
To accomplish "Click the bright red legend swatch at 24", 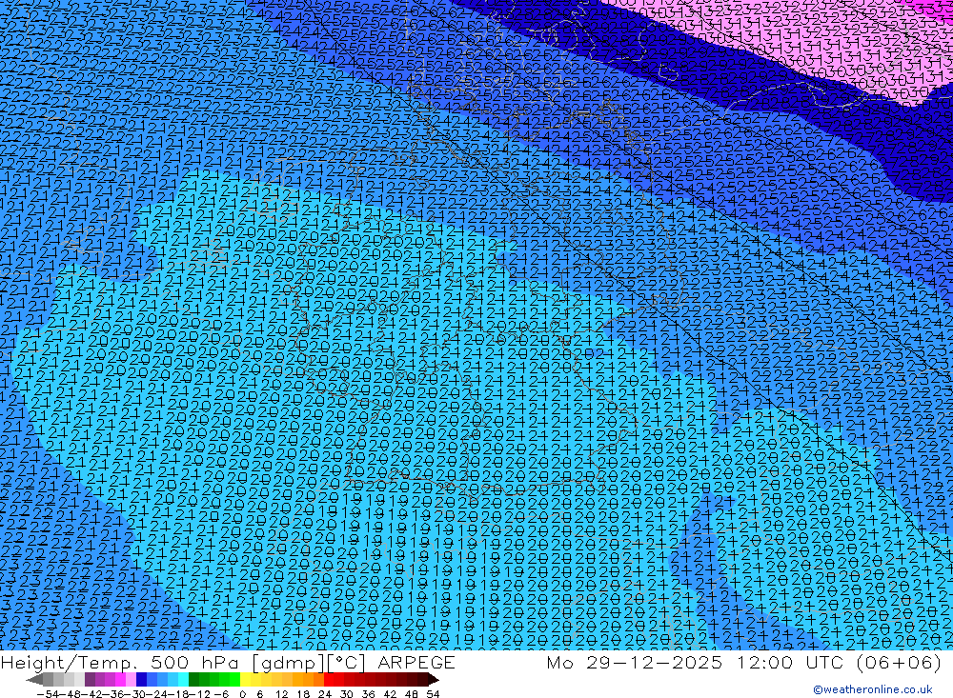I will [x=329, y=679].
